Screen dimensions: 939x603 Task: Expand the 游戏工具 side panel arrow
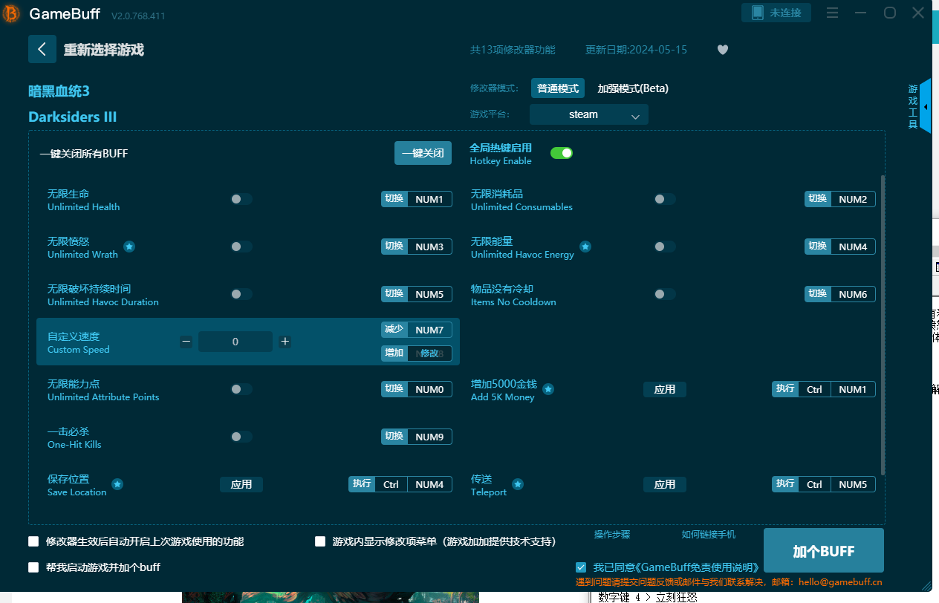[926, 107]
